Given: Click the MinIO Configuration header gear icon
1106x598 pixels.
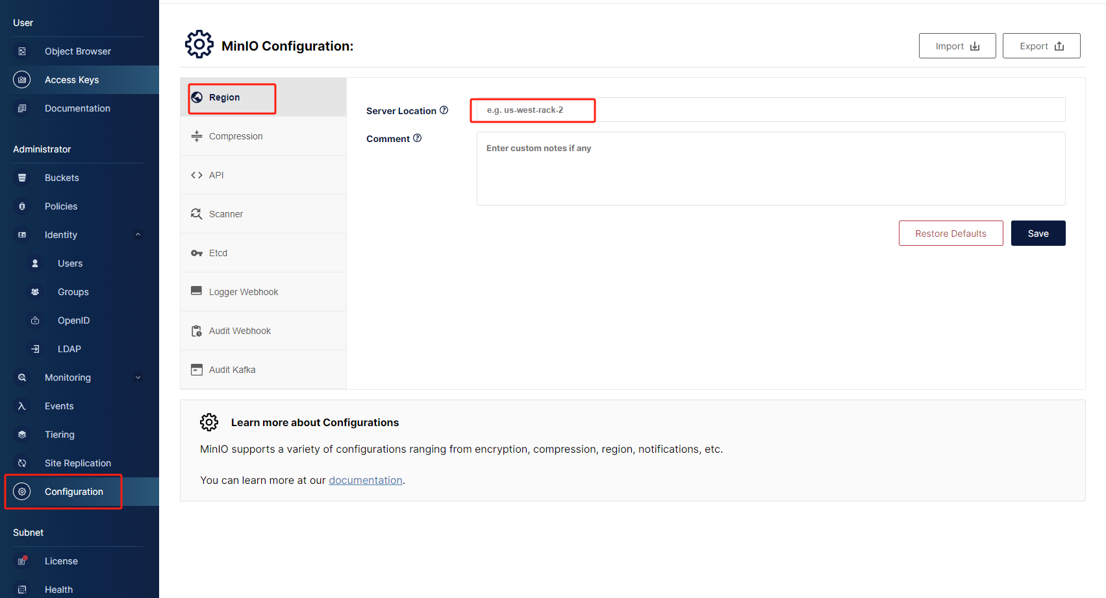Looking at the screenshot, I should pos(199,44).
